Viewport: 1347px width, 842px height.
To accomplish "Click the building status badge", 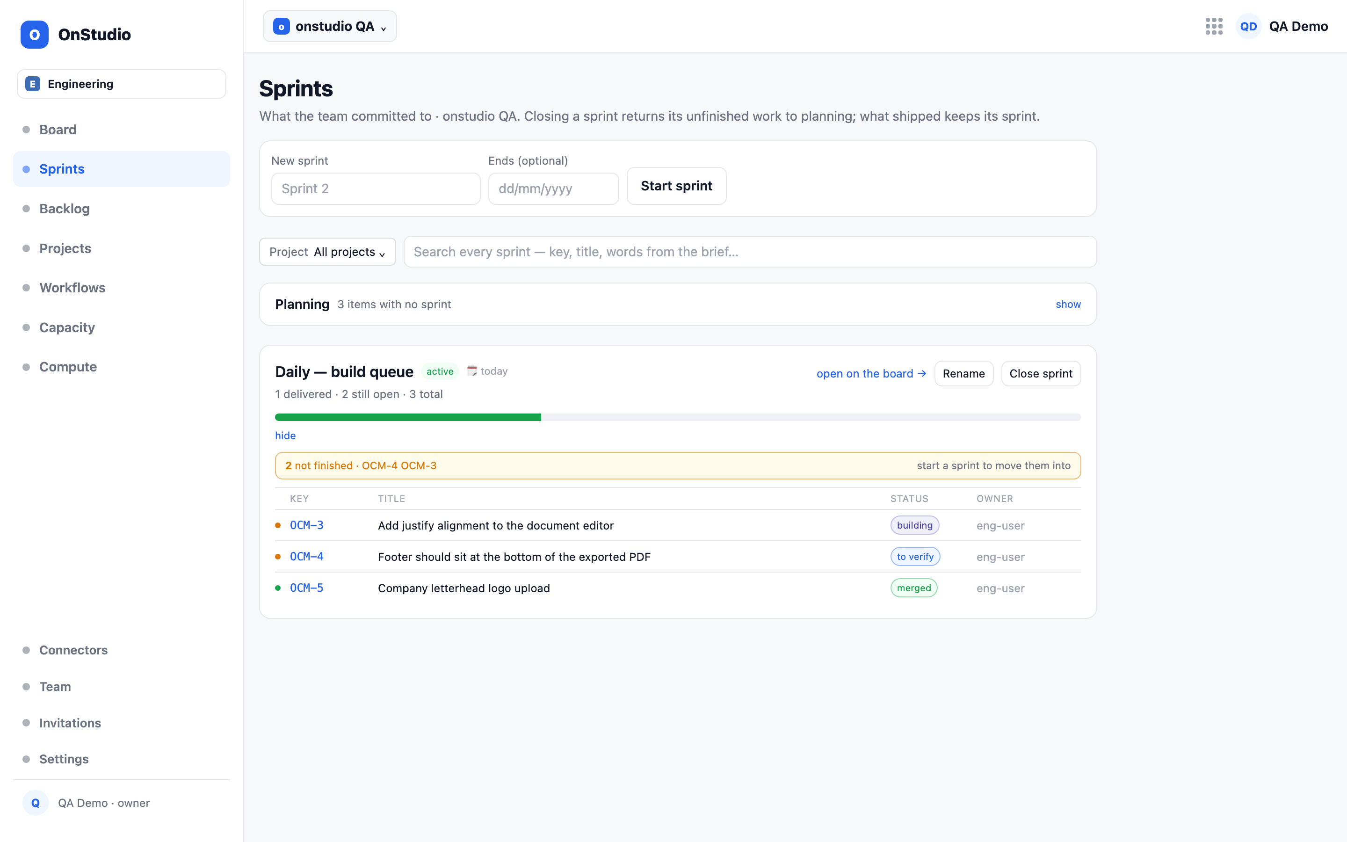I will [914, 525].
